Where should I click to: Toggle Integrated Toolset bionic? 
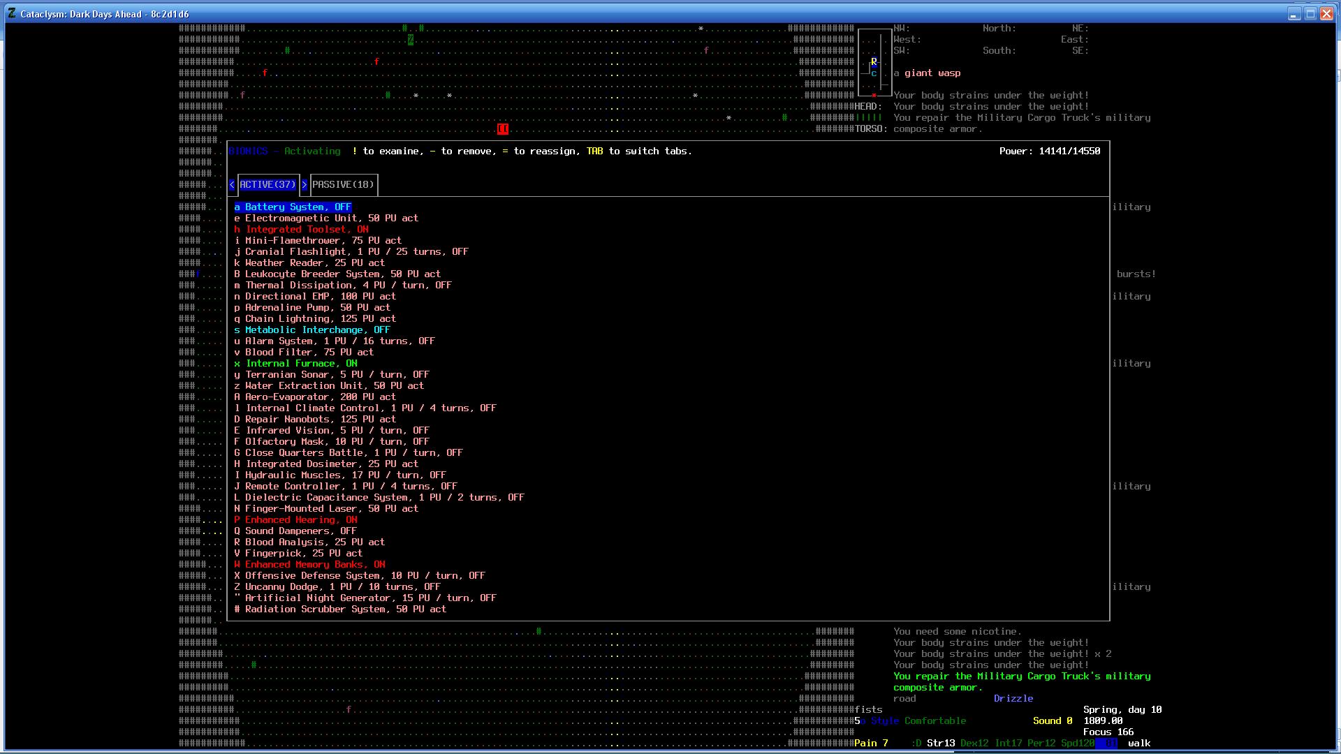[x=302, y=230]
